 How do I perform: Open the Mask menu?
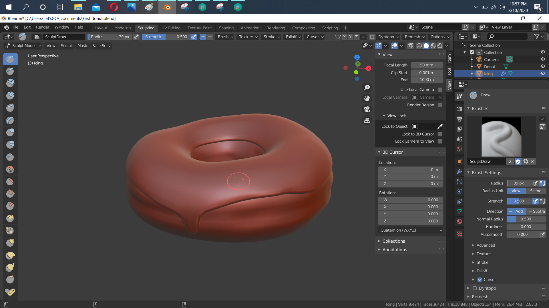pyautogui.click(x=82, y=46)
